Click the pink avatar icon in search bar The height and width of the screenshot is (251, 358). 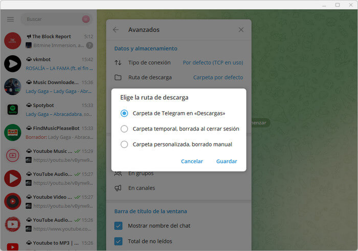pyautogui.click(x=86, y=19)
